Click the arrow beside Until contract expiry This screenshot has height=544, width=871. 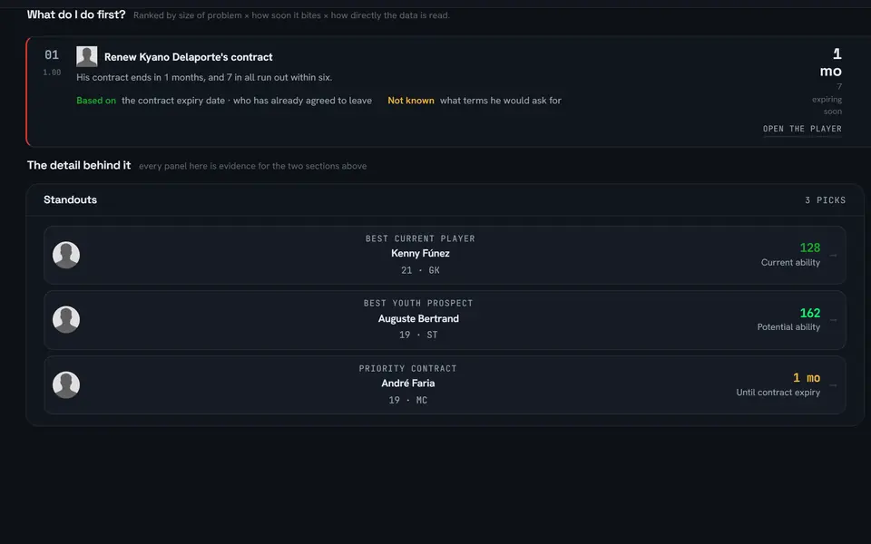[x=833, y=385]
